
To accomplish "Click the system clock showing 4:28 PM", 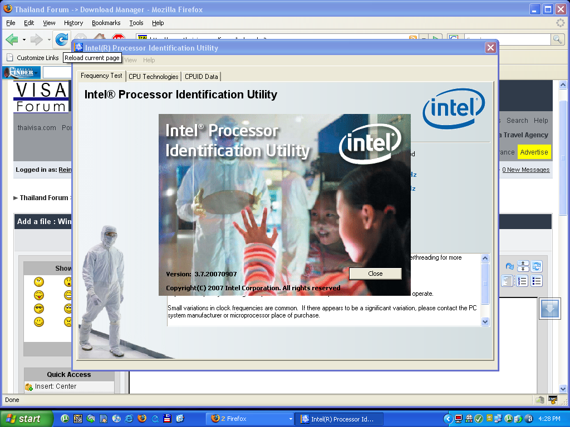I will click(549, 419).
